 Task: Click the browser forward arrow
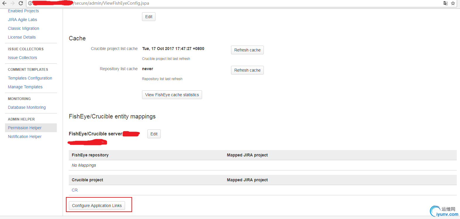(12, 3)
